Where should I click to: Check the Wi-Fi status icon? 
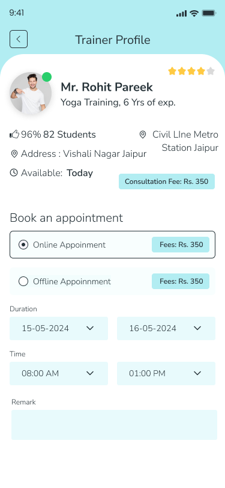[194, 13]
